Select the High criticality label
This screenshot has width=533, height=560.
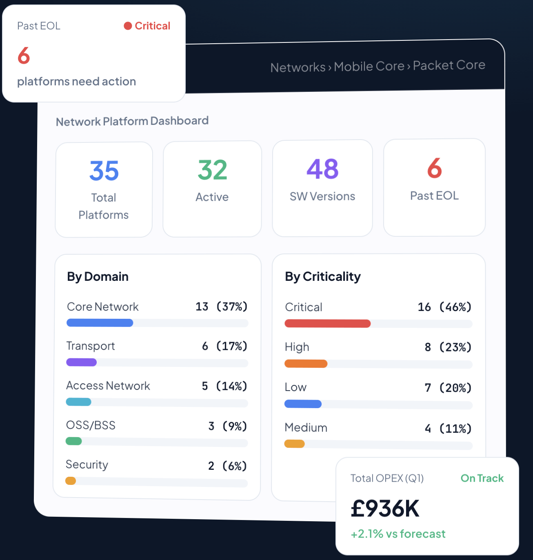(x=297, y=347)
